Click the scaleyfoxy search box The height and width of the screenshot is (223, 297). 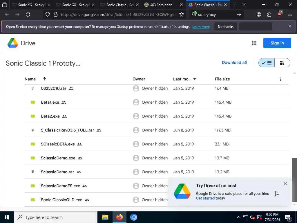click(x=216, y=15)
